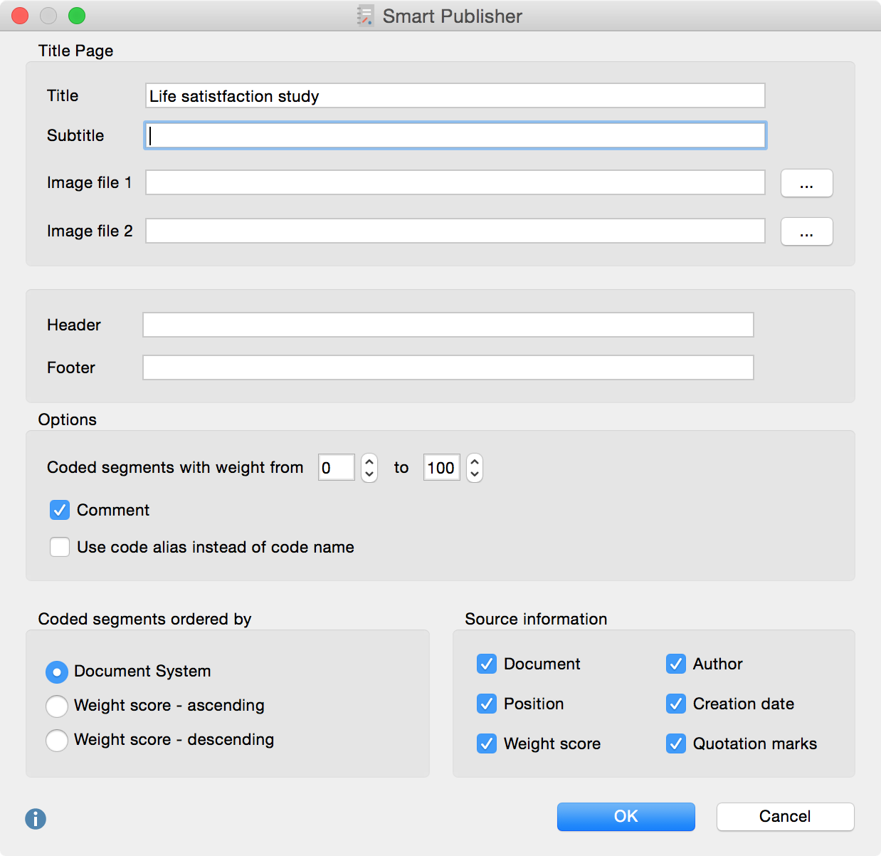Select Document System ordering
The image size is (881, 856).
point(57,672)
